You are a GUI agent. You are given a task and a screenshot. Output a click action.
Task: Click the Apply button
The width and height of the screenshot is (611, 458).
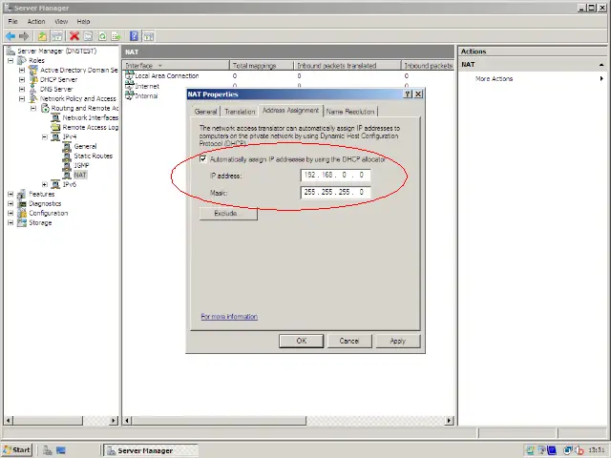point(398,341)
